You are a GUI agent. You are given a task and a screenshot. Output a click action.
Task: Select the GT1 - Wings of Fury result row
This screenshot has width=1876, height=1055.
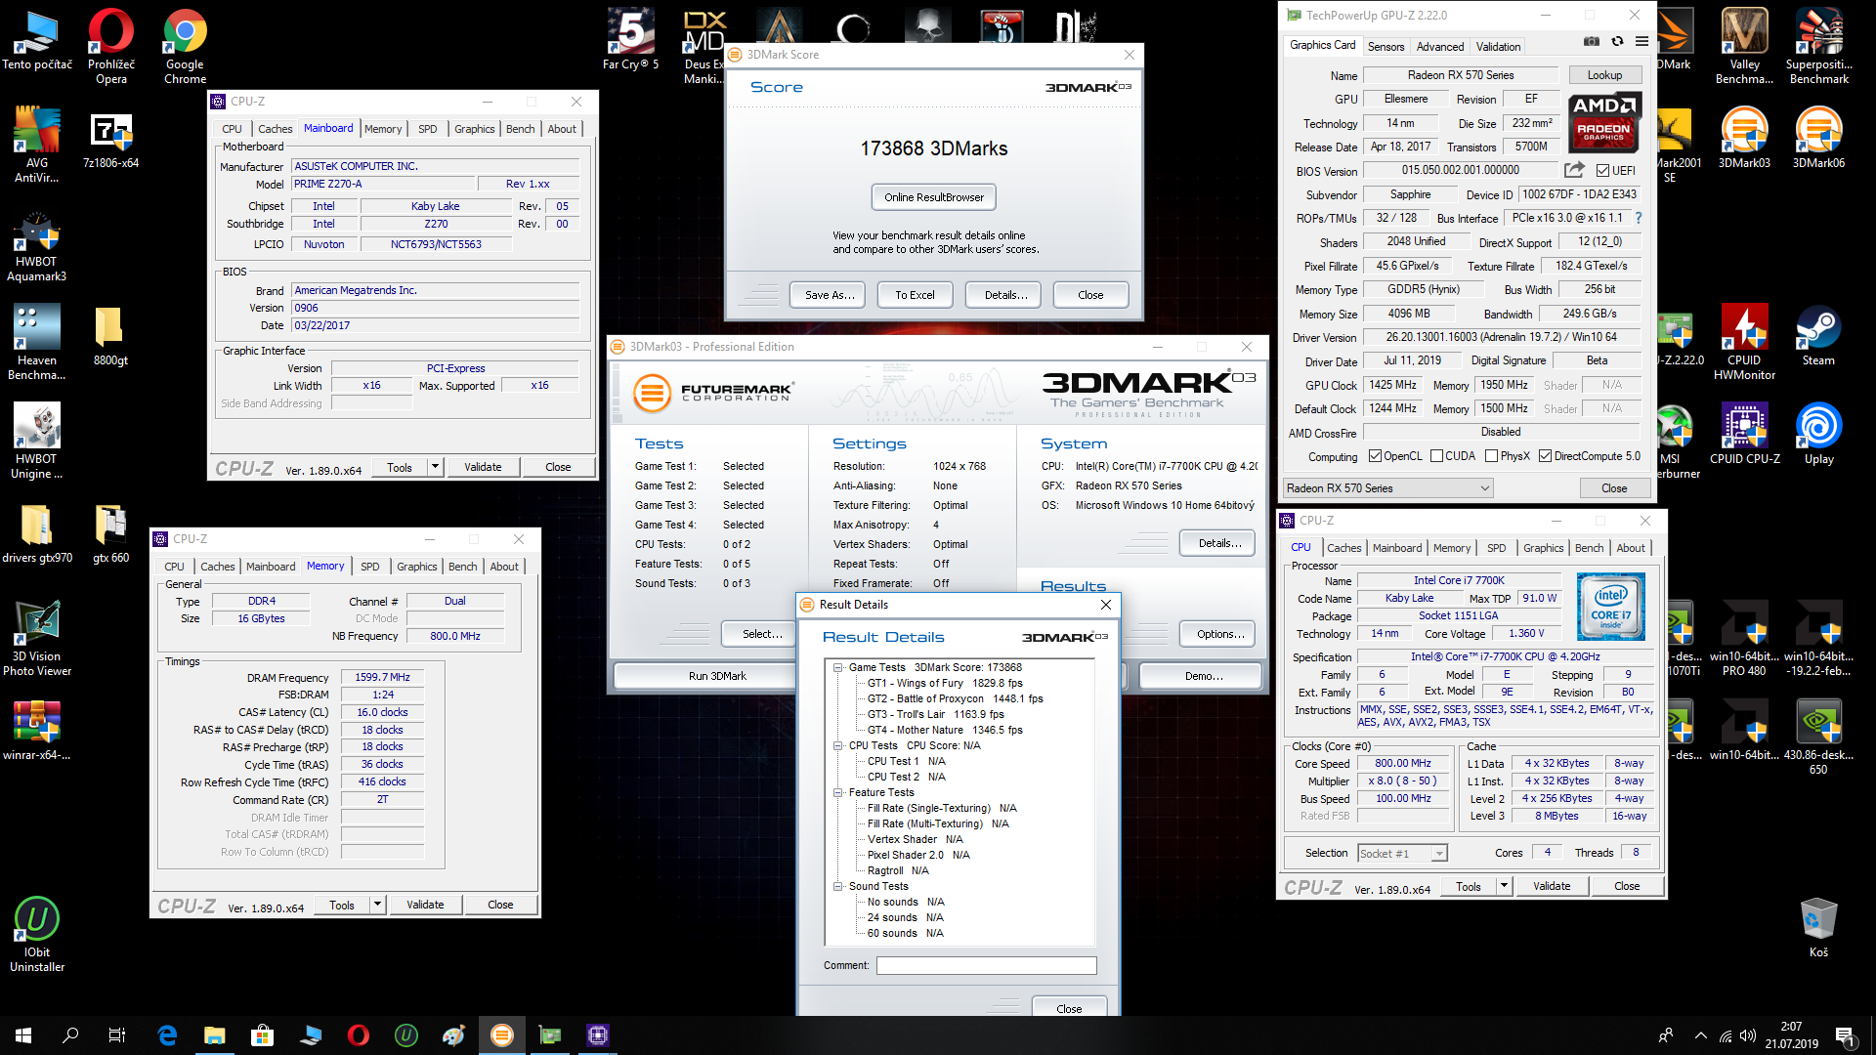point(945,684)
